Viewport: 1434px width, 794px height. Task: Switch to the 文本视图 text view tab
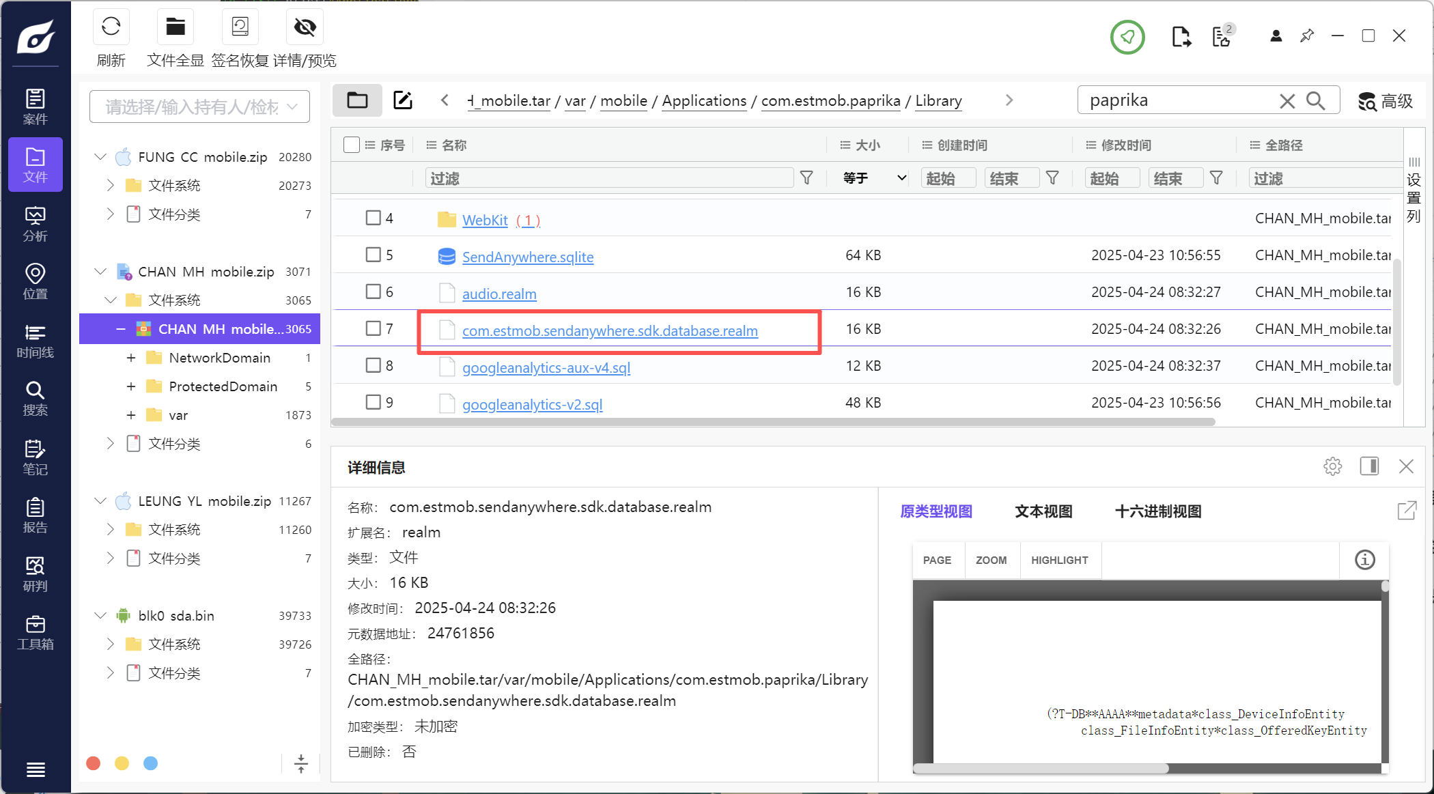(x=1043, y=511)
